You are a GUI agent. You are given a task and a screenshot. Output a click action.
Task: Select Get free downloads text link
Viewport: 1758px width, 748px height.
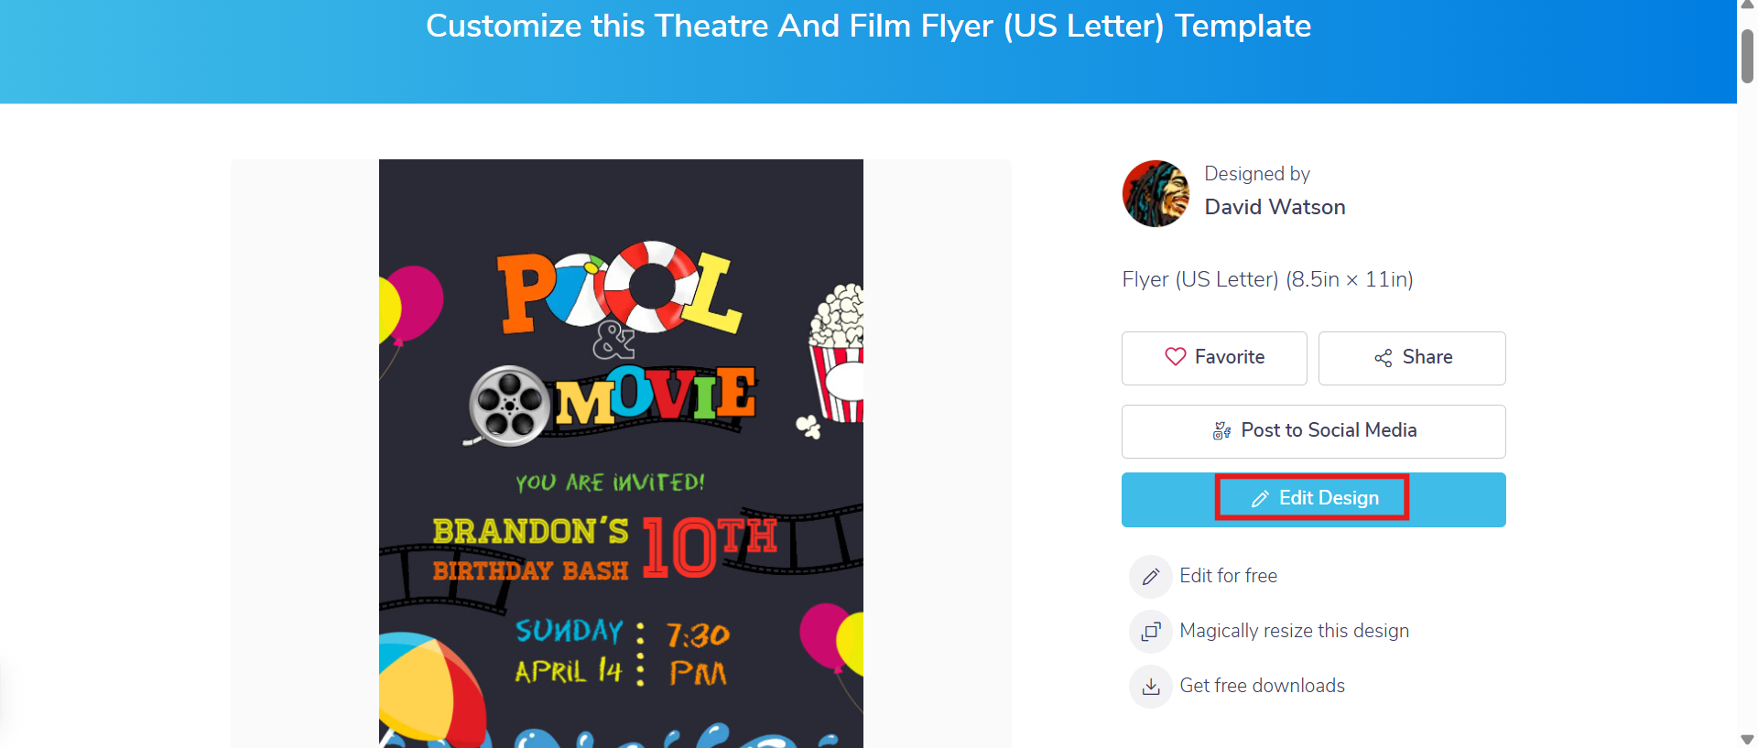[x=1262, y=686]
